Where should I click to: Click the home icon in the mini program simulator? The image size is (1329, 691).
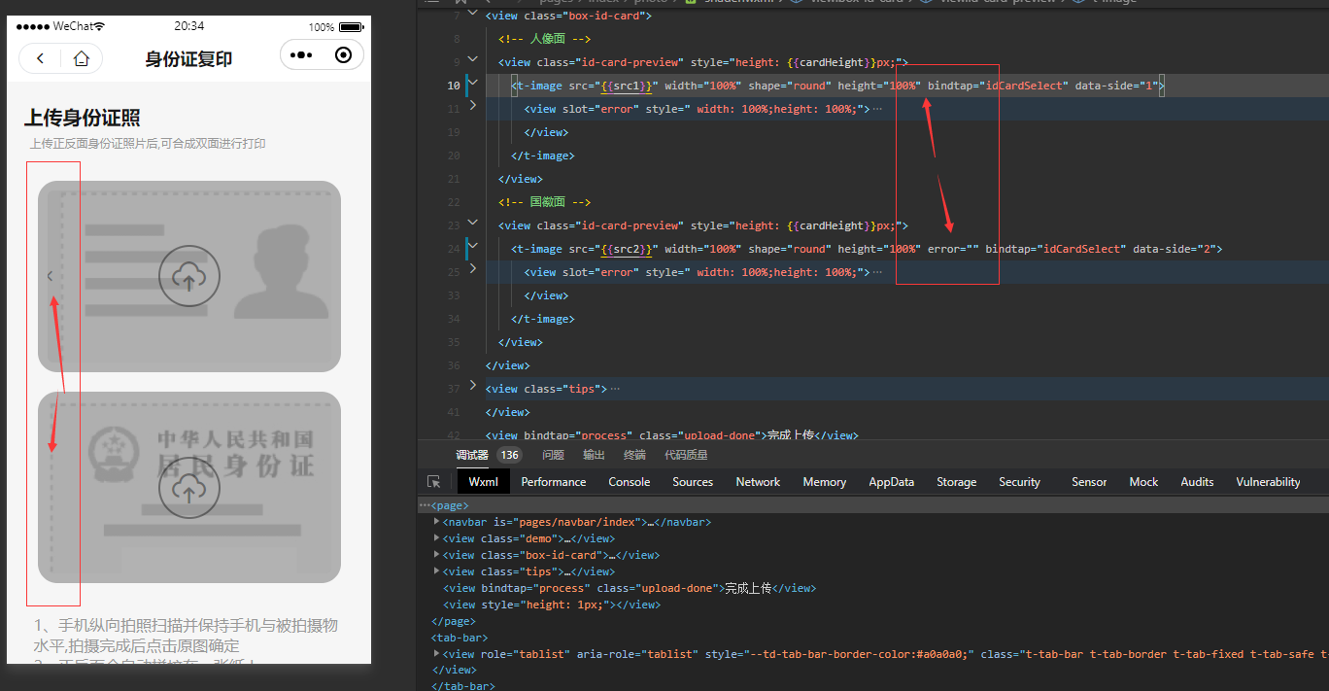coord(81,58)
